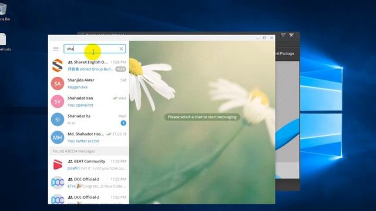Minimize the dark background window

tap(283, 35)
